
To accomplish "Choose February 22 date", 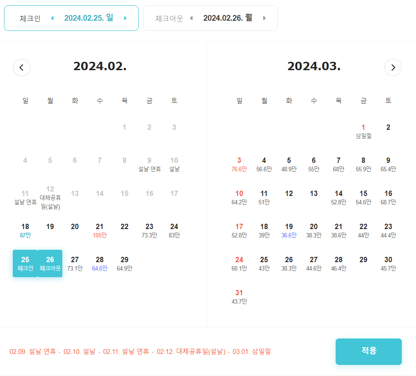I will [125, 227].
